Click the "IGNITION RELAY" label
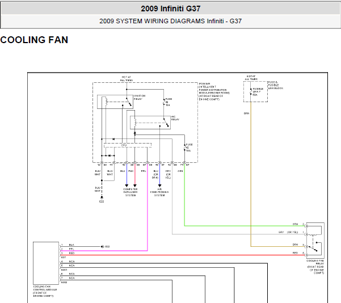The height and width of the screenshot is (303, 341). 140,97
